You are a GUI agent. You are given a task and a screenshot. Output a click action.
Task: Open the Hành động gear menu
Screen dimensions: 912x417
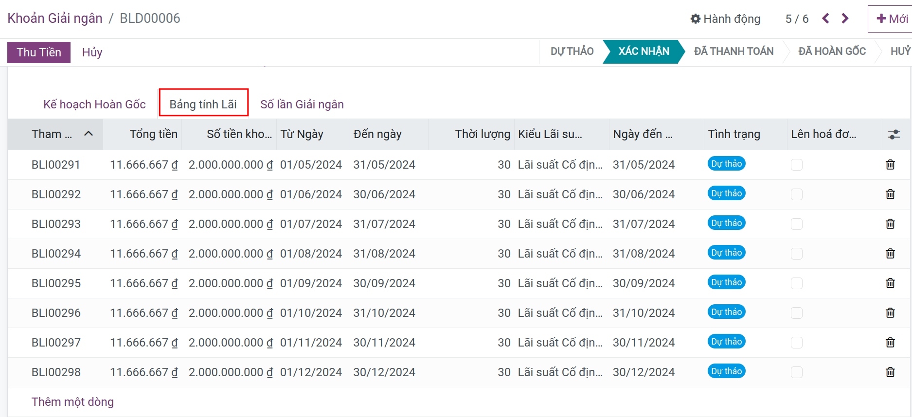tap(725, 19)
